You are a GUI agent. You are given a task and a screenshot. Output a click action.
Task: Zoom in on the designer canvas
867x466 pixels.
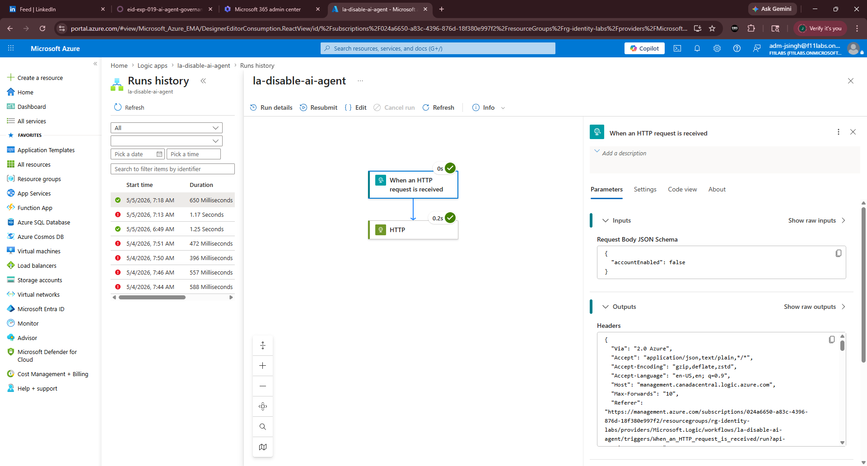263,366
